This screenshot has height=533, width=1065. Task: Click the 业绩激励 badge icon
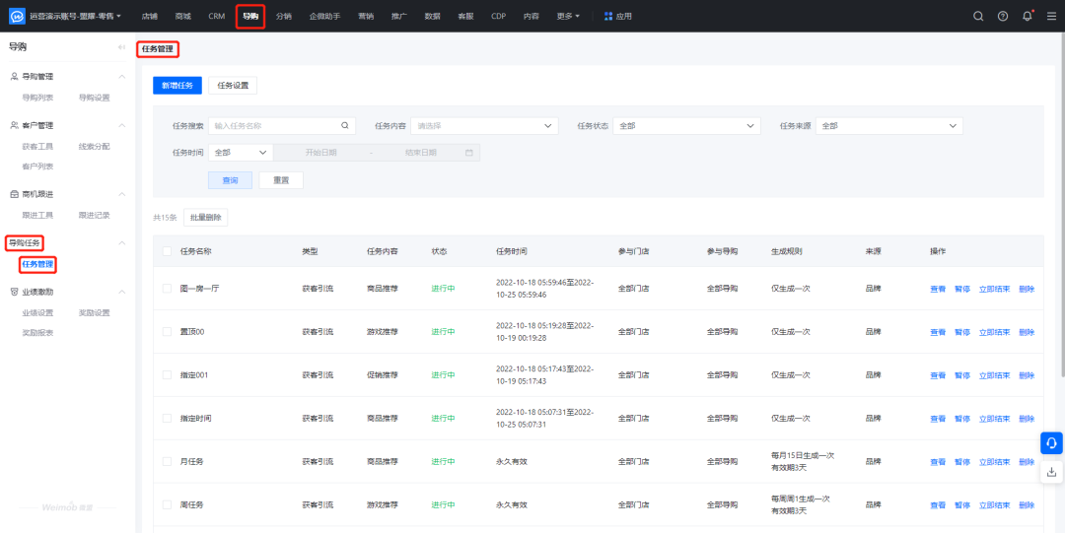[x=14, y=292]
